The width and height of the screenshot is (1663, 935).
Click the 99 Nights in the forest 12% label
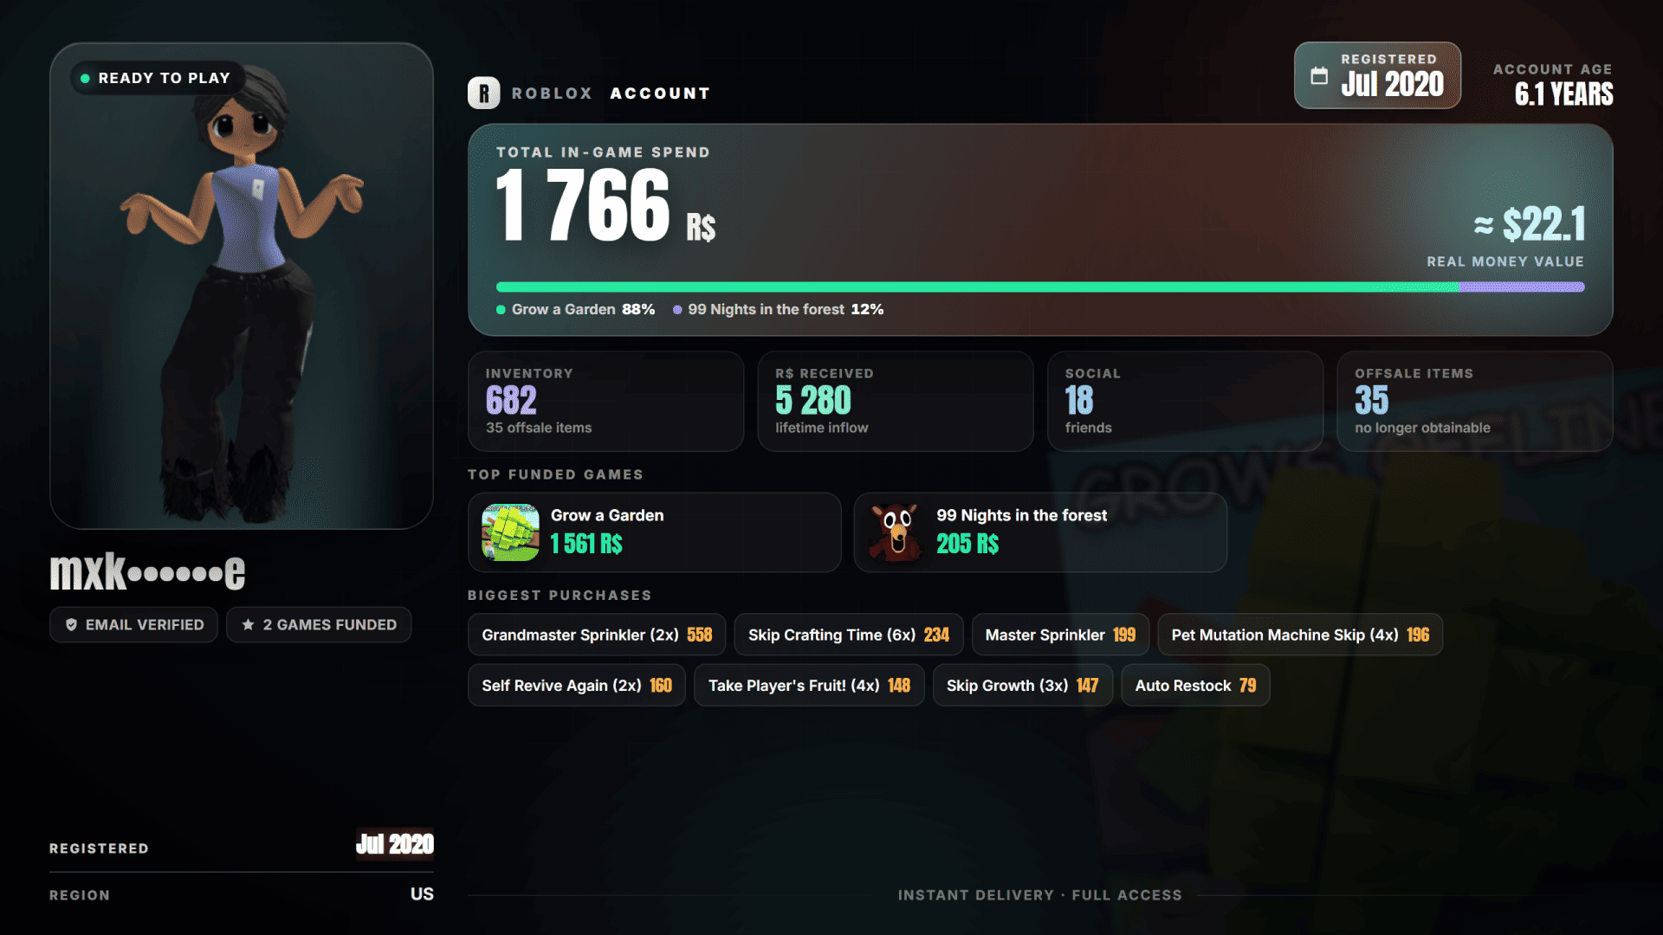[x=786, y=309]
